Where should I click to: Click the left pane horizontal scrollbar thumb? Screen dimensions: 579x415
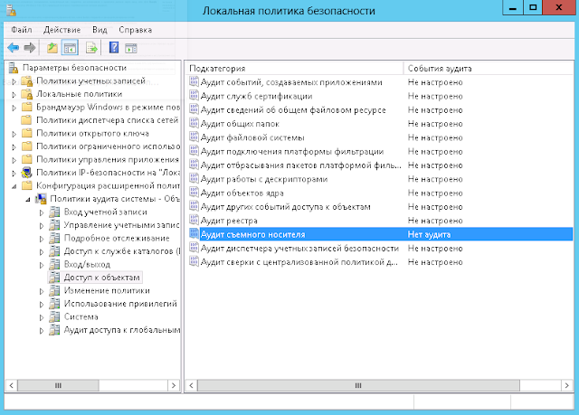click(x=57, y=385)
